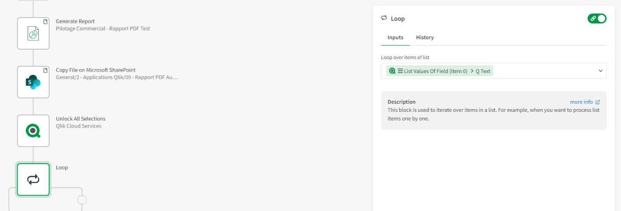Select the Inputs tab
The image size is (621, 211).
click(x=396, y=37)
